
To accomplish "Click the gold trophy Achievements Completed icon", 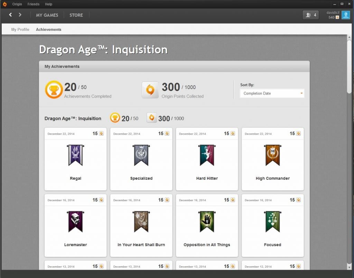I will point(54,90).
